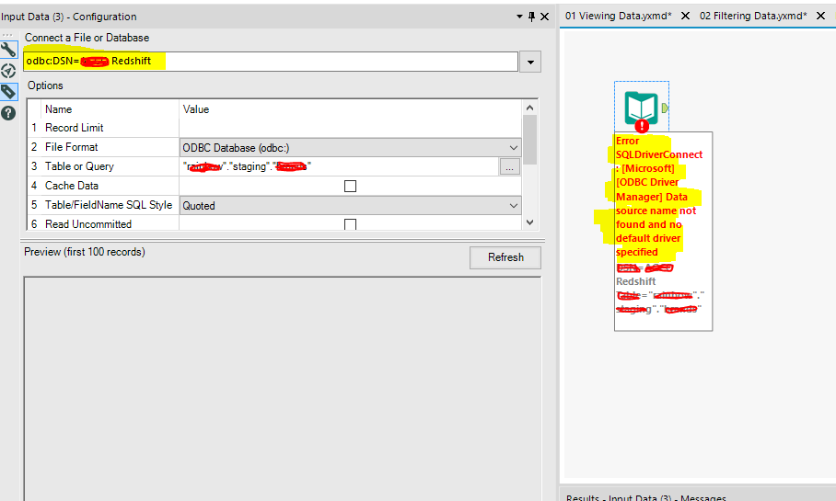Click the Results - Input Data (3) - Messages title
This screenshot has height=501, width=836.
(x=645, y=497)
